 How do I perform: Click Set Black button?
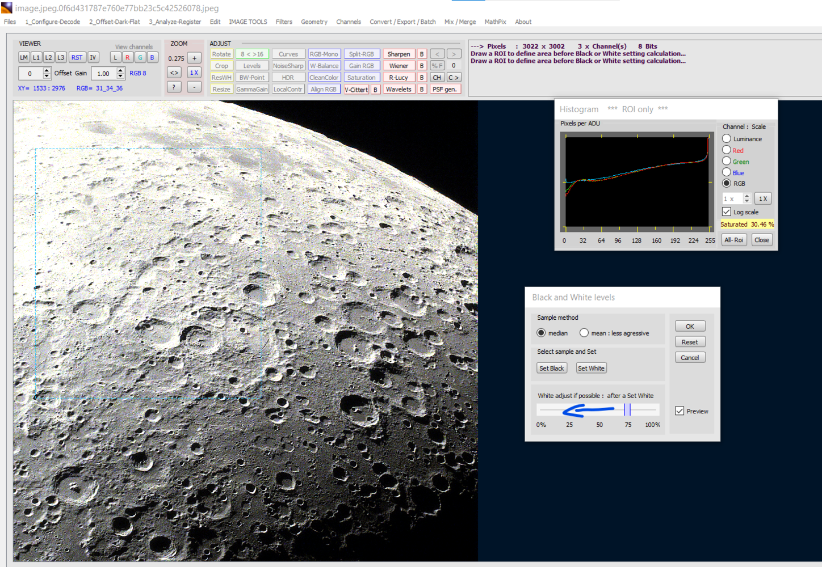[x=552, y=368]
